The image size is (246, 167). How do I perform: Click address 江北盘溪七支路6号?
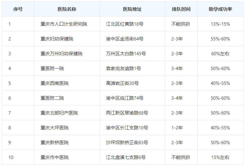tap(126, 157)
